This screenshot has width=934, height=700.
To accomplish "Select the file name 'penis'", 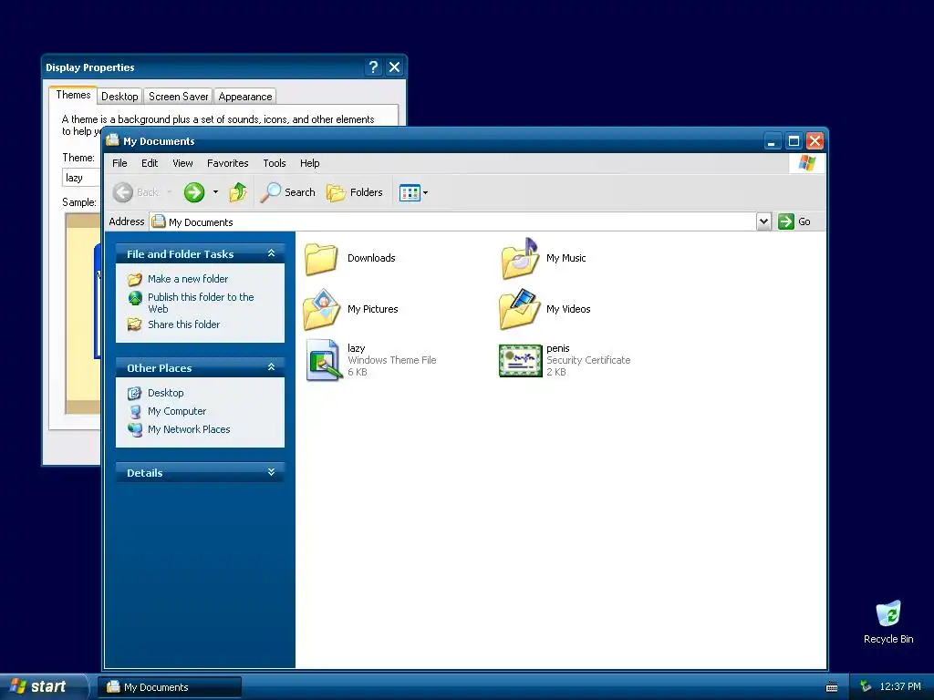I will click(557, 348).
